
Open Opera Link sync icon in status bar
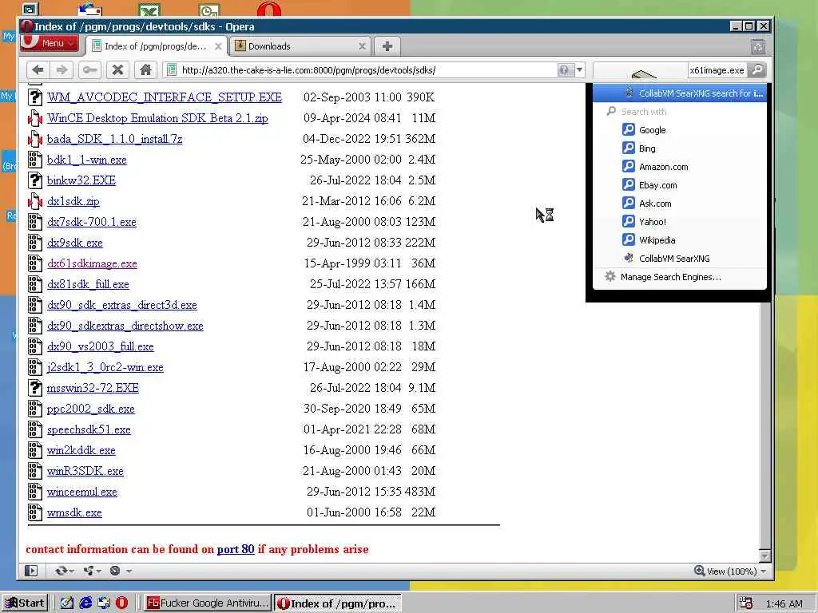click(64, 571)
